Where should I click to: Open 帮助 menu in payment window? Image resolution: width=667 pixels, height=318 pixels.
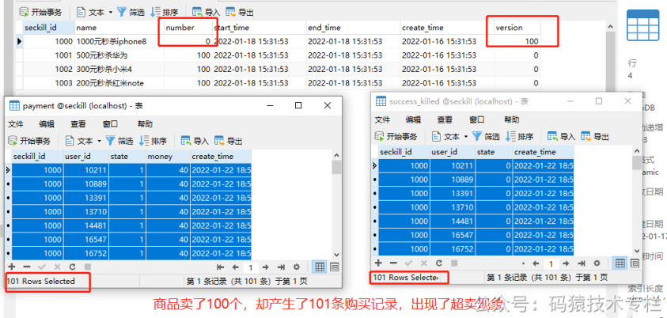(x=145, y=124)
